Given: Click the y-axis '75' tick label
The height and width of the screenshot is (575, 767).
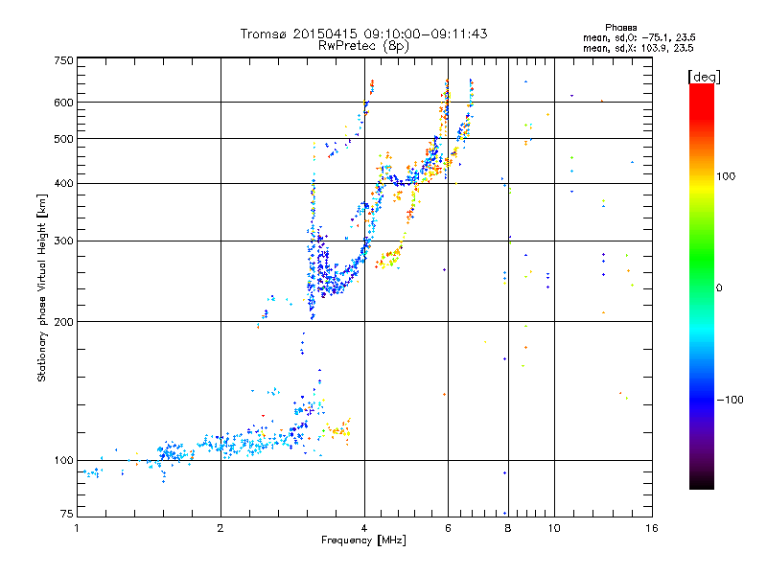Looking at the screenshot, I should coord(67,514).
